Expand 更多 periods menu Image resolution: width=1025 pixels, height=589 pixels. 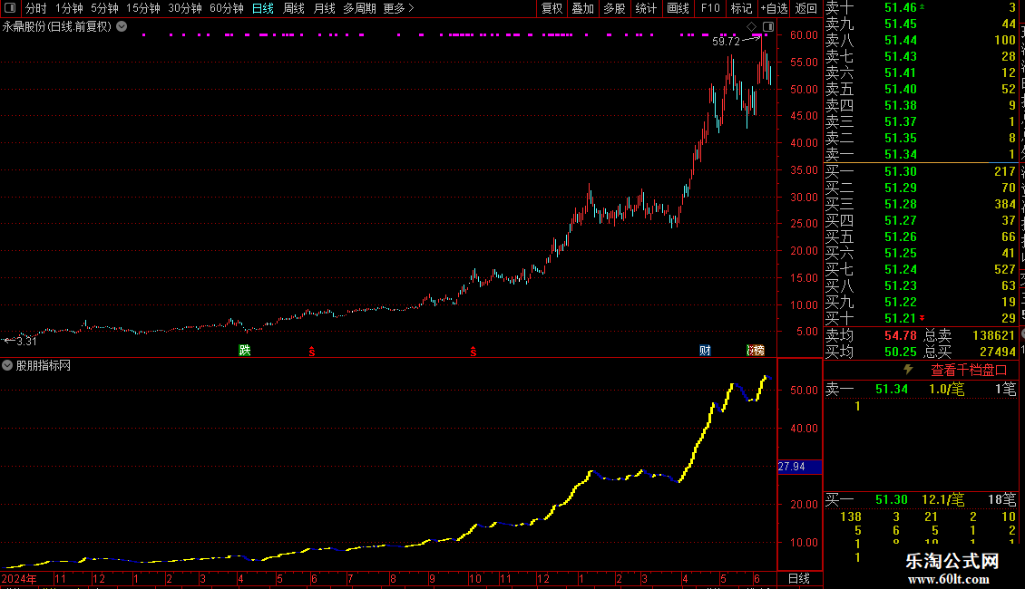[x=398, y=8]
